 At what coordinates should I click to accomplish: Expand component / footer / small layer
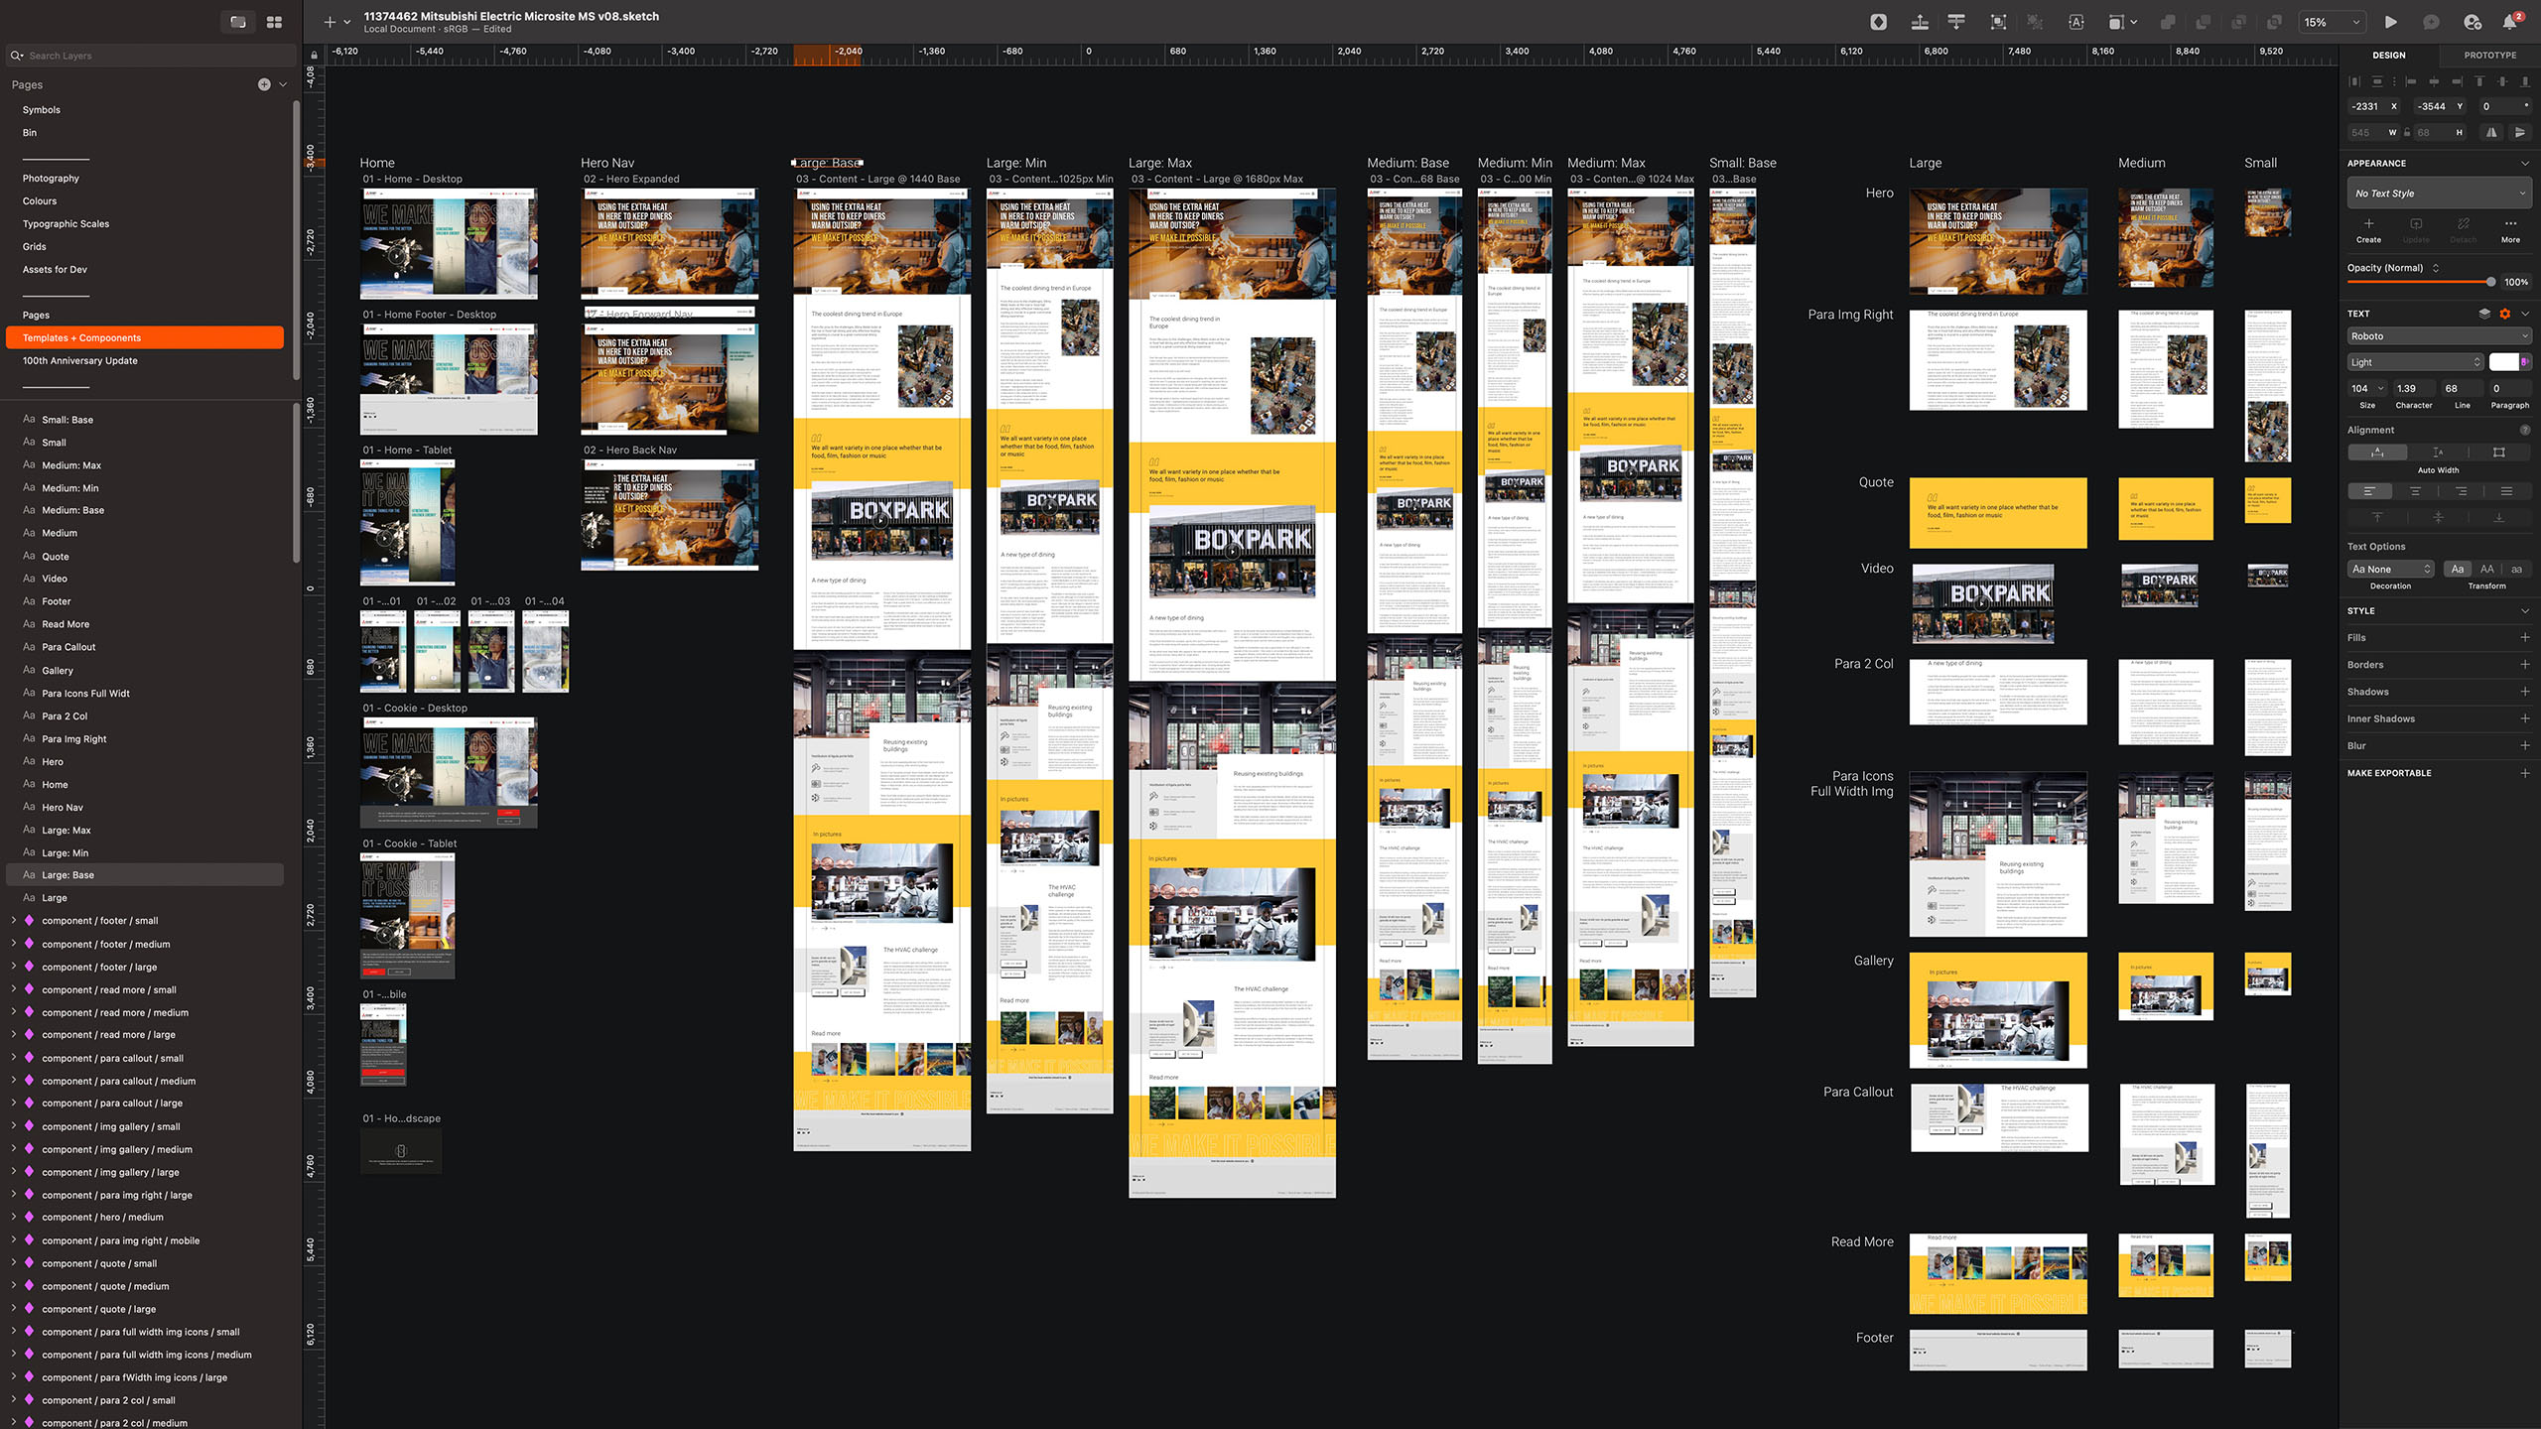click(x=14, y=920)
